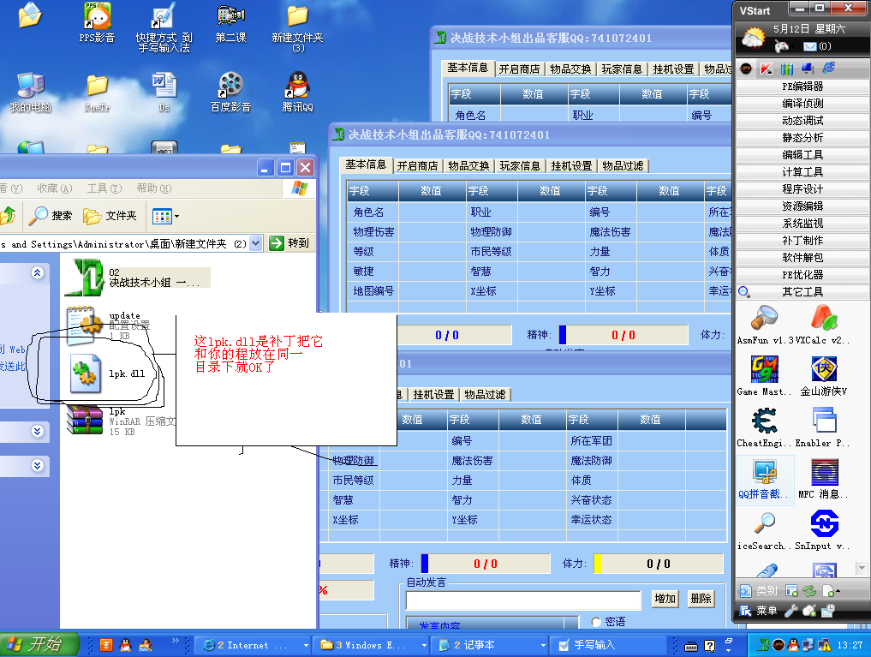Image resolution: width=871 pixels, height=657 pixels.
Task: Click 搜索 in the Explorer toolbar
Action: tap(51, 216)
